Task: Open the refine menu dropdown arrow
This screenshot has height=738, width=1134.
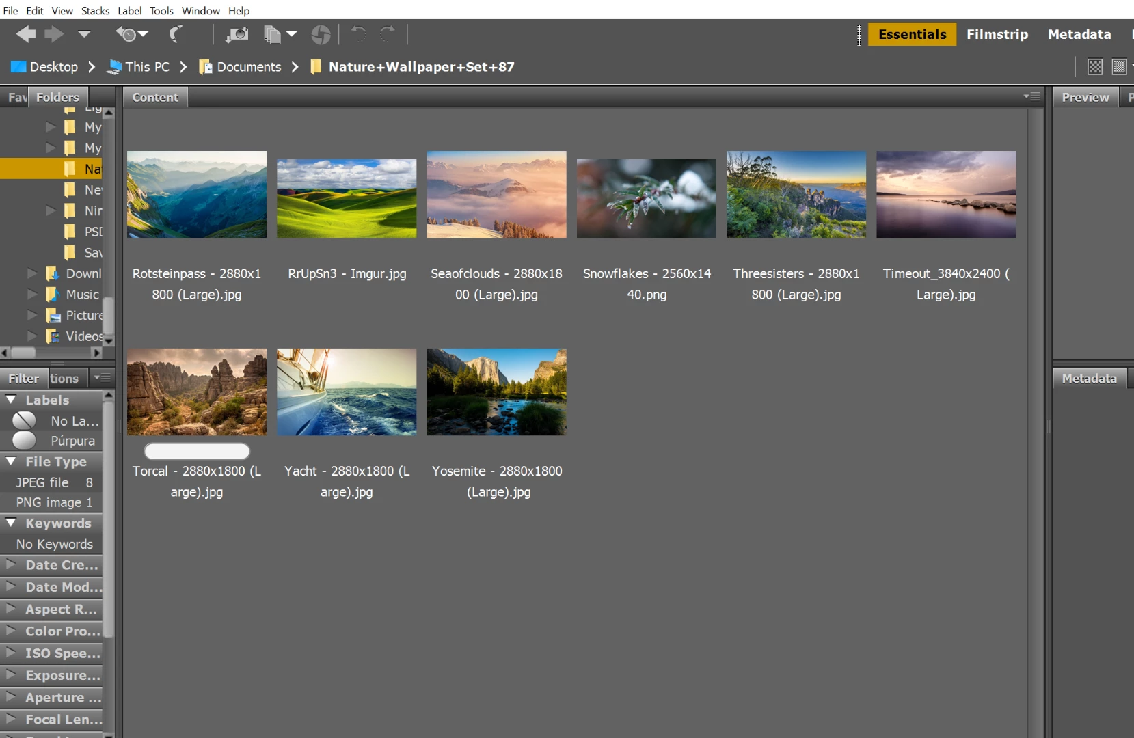Action: point(292,33)
